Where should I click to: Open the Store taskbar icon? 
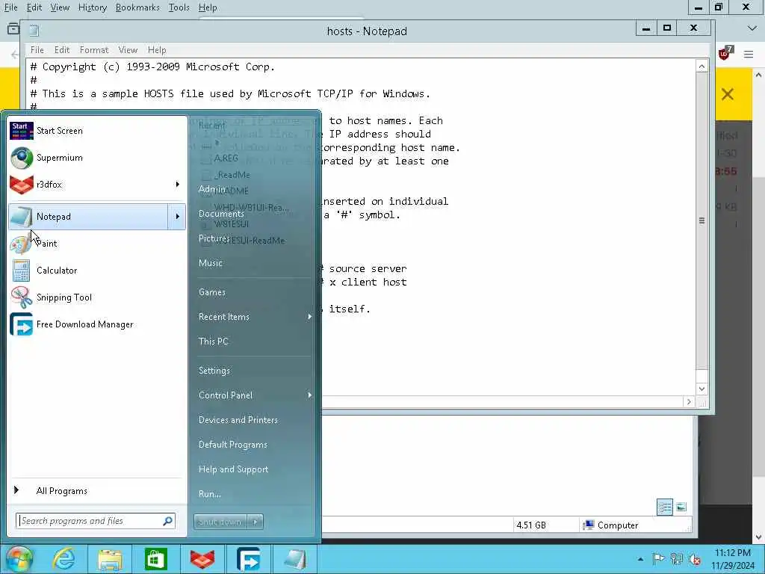pos(156,559)
